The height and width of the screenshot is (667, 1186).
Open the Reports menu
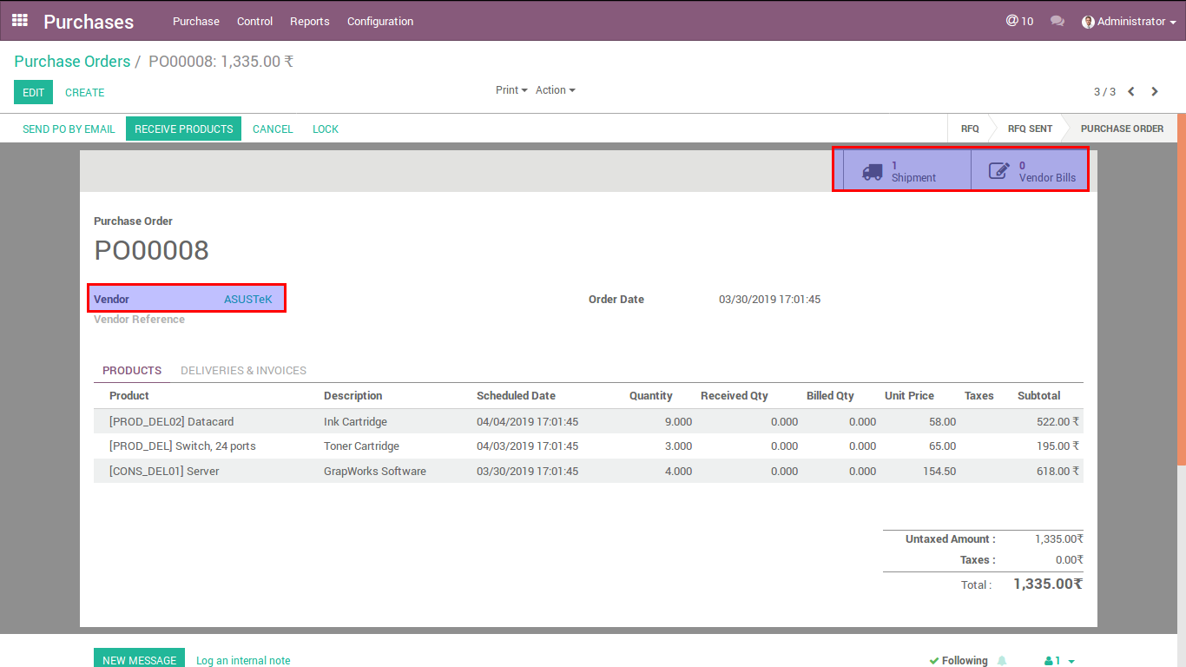[x=310, y=22]
